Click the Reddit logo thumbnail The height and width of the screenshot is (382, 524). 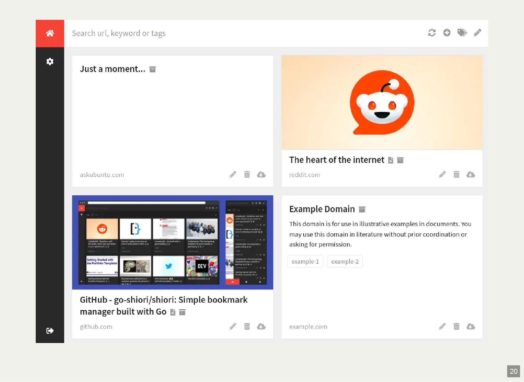pos(382,102)
